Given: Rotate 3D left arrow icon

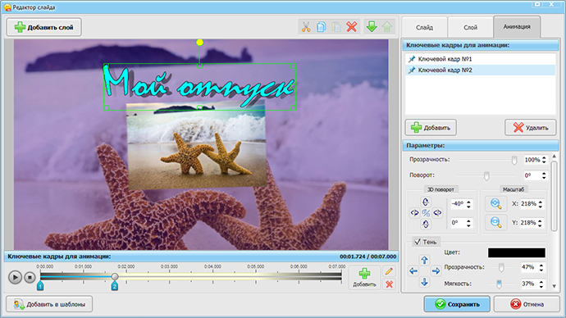Looking at the screenshot, I should coord(414,213).
